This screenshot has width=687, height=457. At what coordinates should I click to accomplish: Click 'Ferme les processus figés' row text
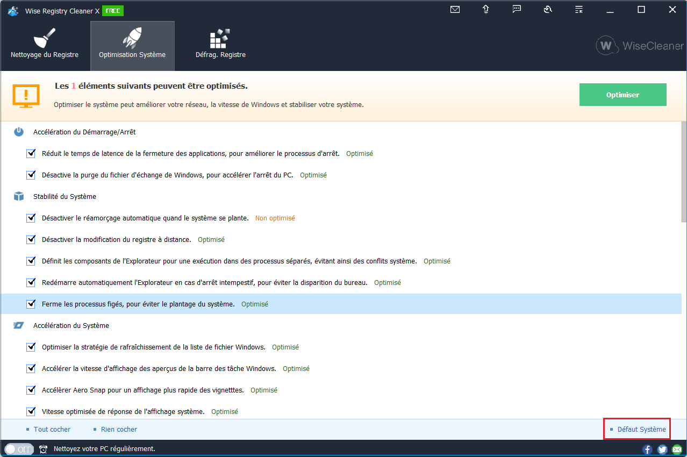coord(138,304)
